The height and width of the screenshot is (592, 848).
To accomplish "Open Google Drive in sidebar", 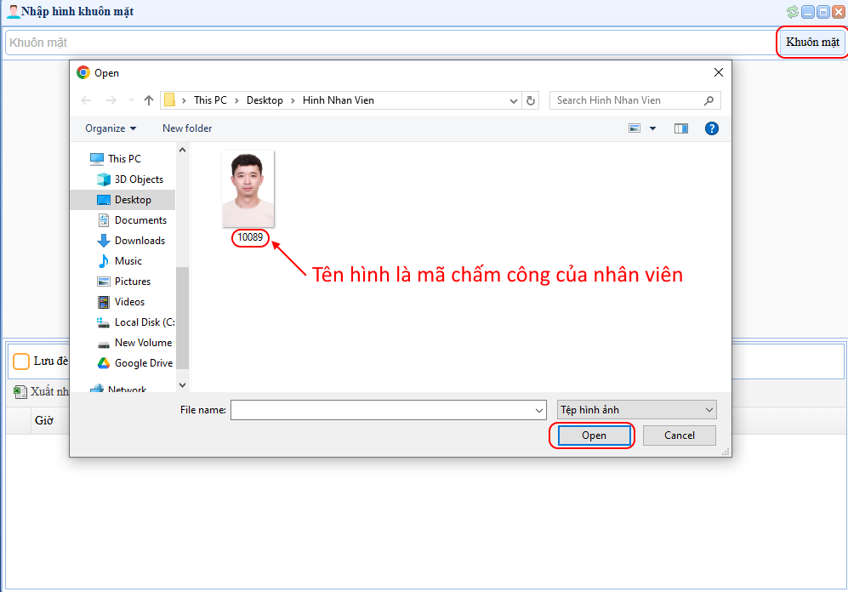I will coord(143,363).
